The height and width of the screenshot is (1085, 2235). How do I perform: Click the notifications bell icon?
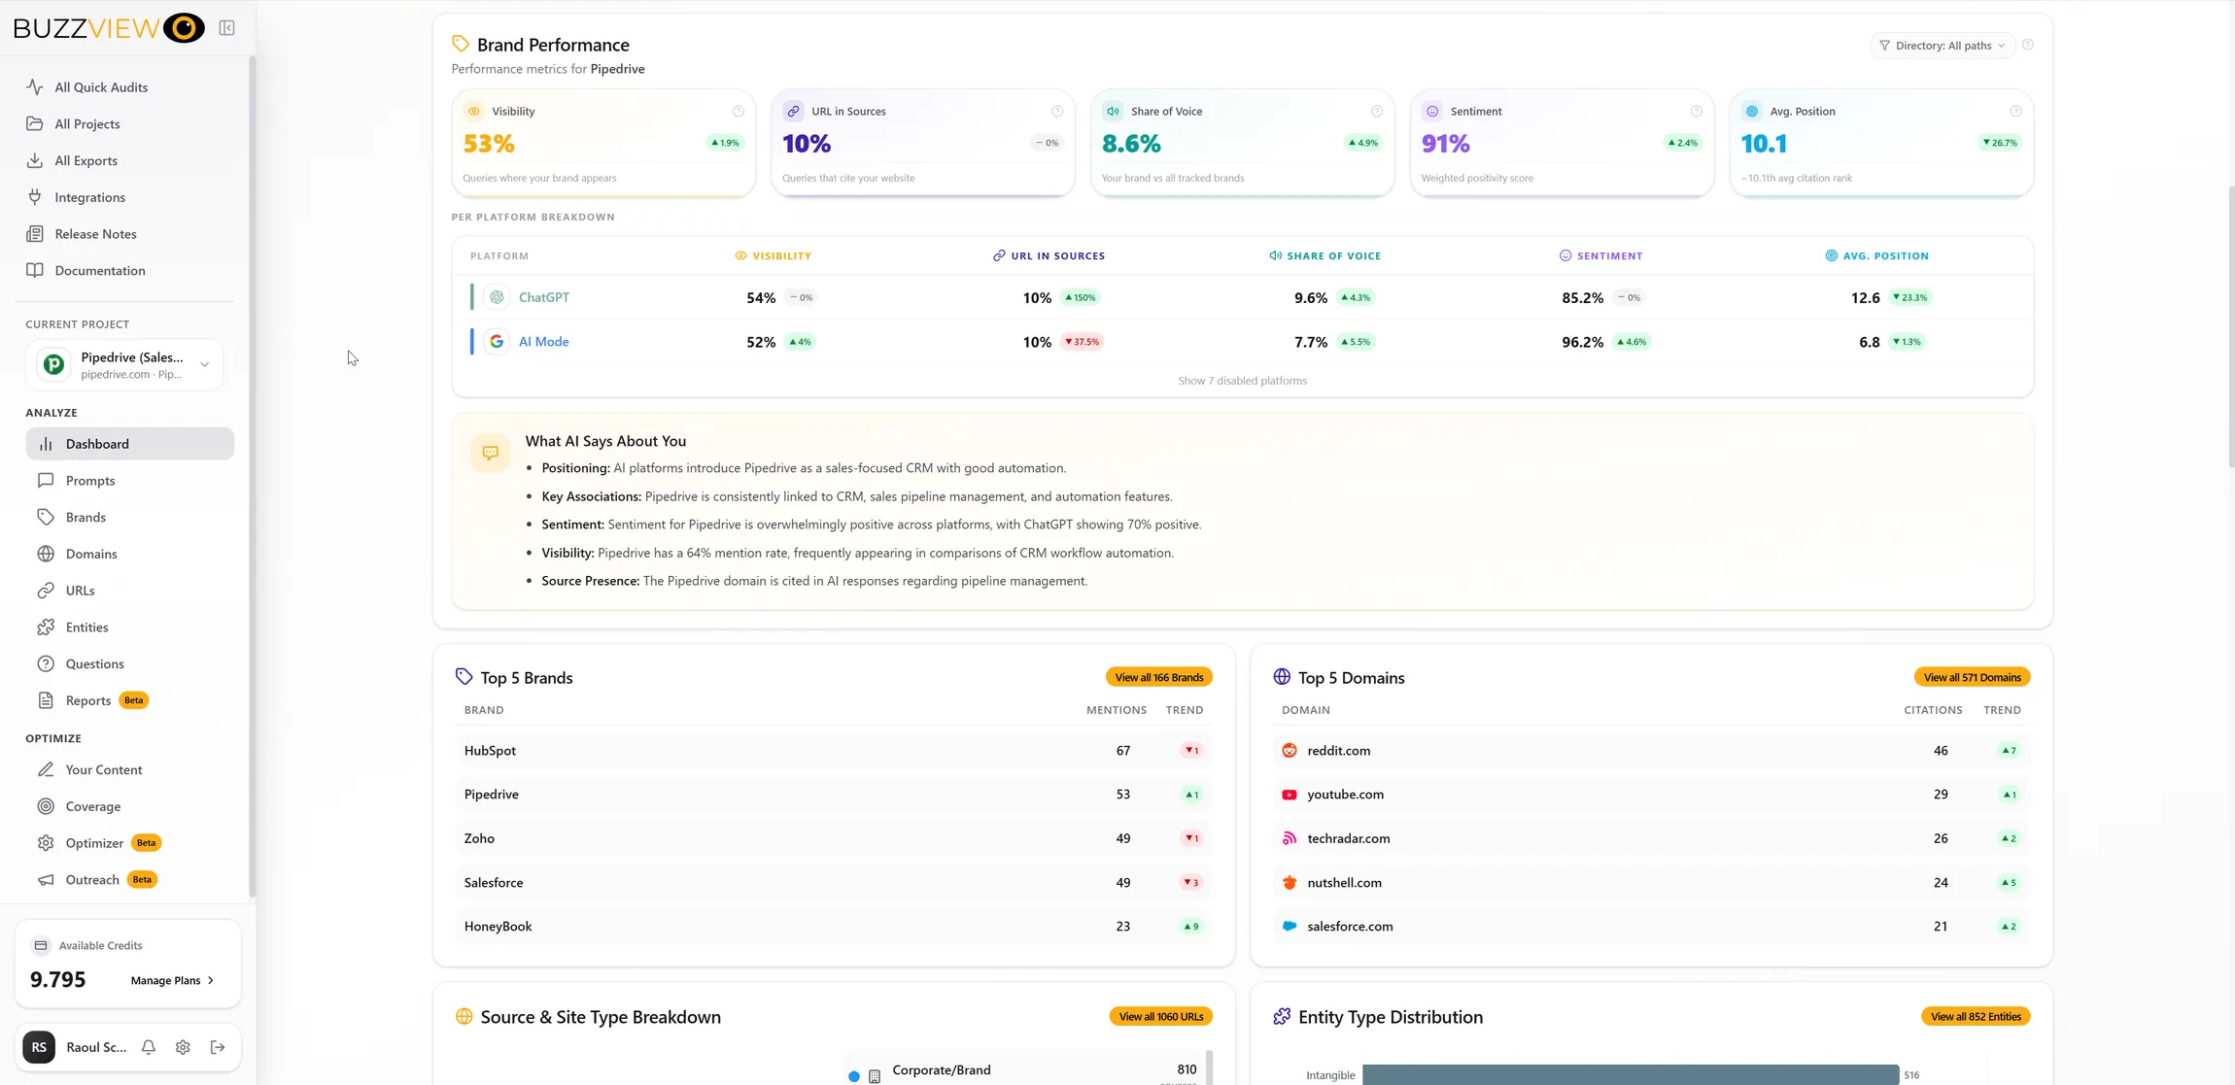pos(149,1047)
